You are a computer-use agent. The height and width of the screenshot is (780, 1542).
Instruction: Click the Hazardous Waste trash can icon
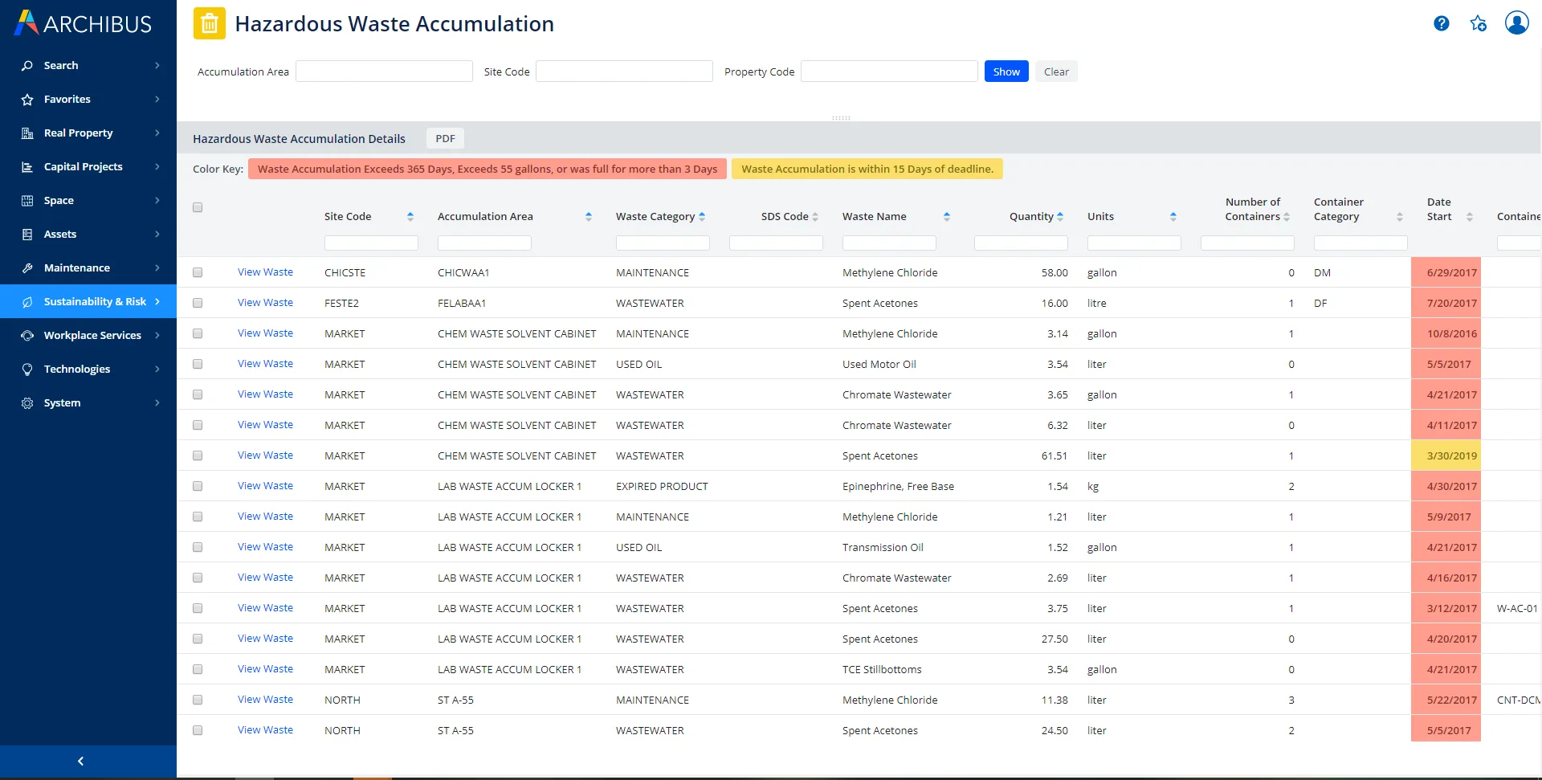coord(209,24)
